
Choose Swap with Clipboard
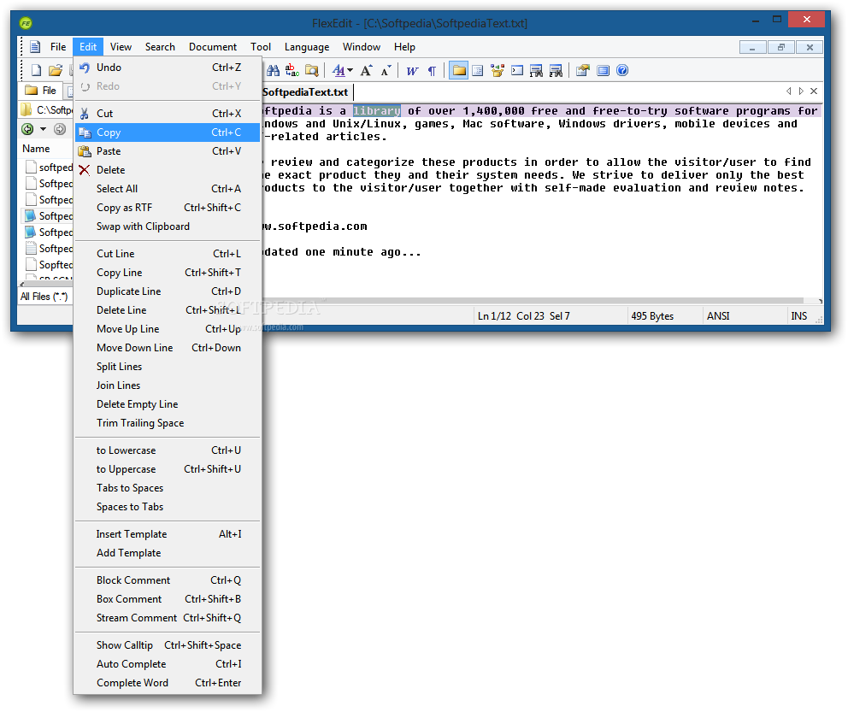coord(168,227)
